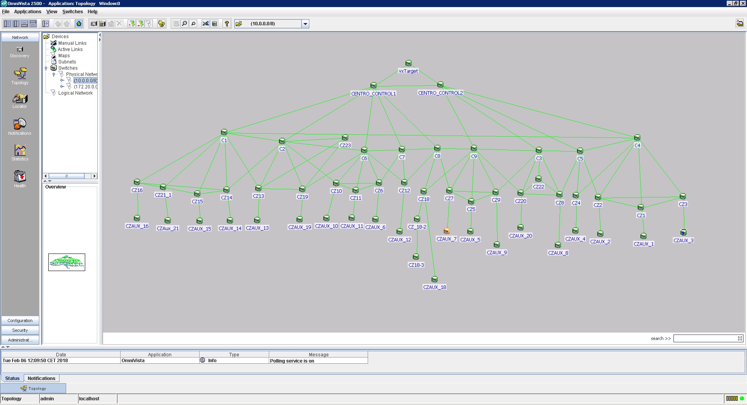Viewport: 747px width, 405px height.
Task: Open the Applications menu
Action: point(28,12)
